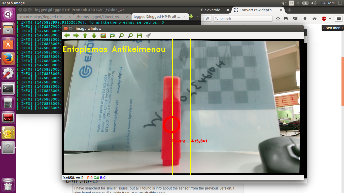
Task: Pan image down with the down arrow icon
Action: point(94,35)
